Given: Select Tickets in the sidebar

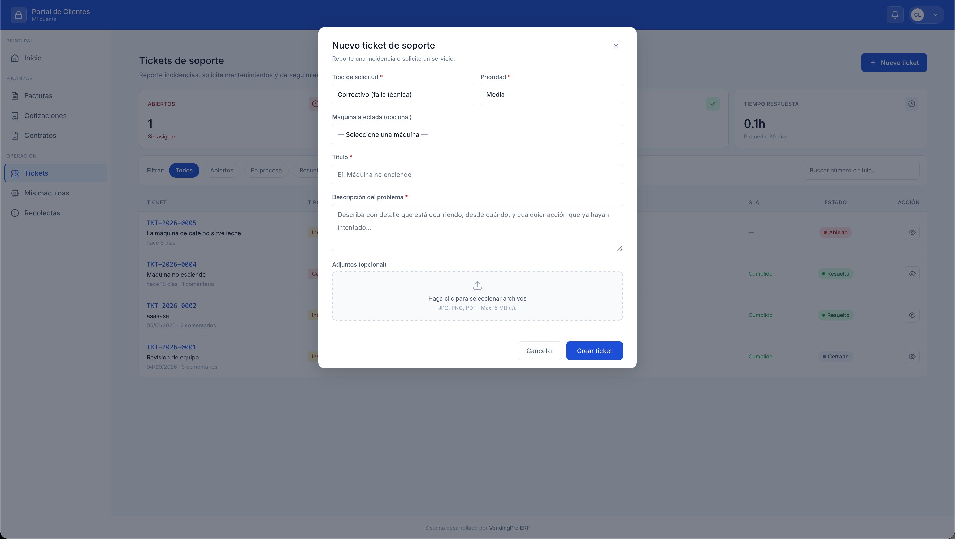Looking at the screenshot, I should pyautogui.click(x=56, y=173).
